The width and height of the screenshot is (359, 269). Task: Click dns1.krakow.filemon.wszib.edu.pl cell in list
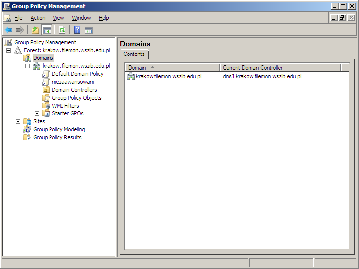[x=262, y=76]
